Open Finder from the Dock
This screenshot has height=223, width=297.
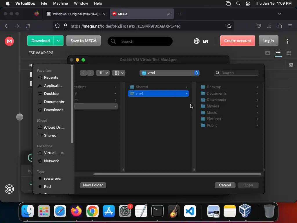tap(28, 211)
